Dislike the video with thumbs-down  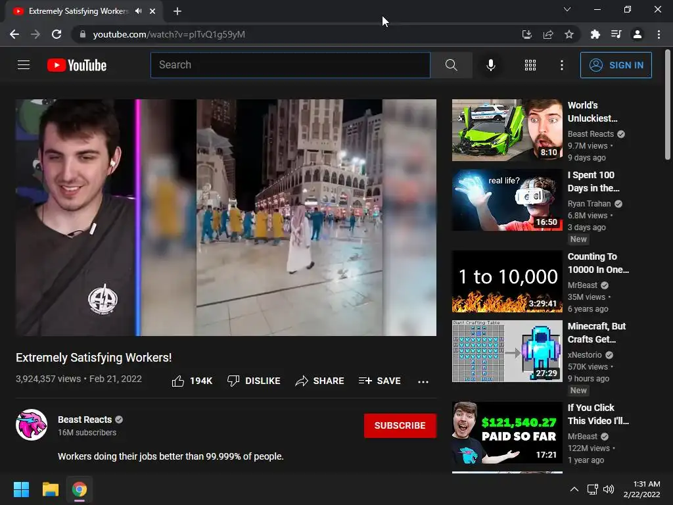(x=233, y=381)
